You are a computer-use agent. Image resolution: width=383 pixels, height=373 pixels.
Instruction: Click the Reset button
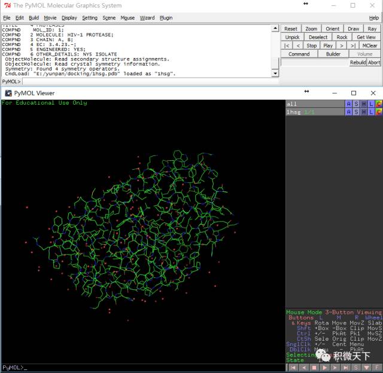tap(291, 29)
